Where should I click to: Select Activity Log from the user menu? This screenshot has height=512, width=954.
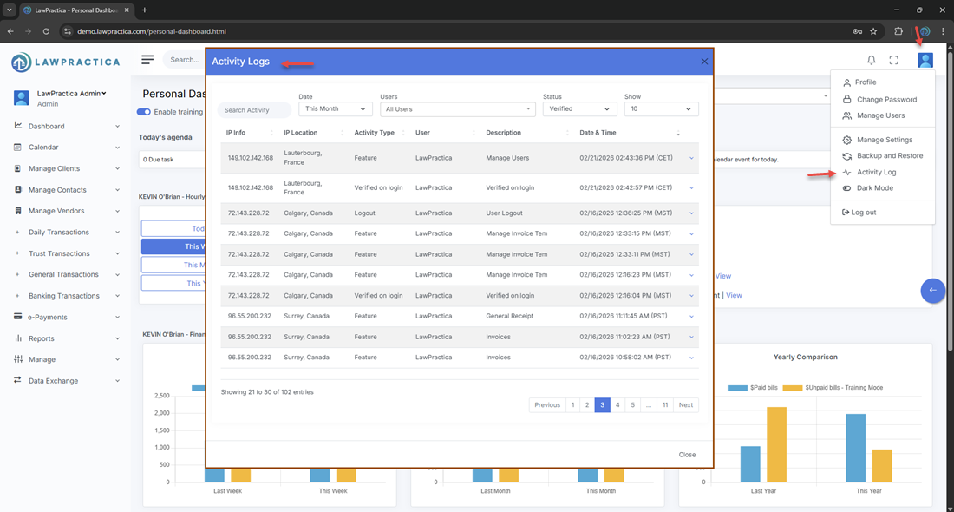coord(876,172)
